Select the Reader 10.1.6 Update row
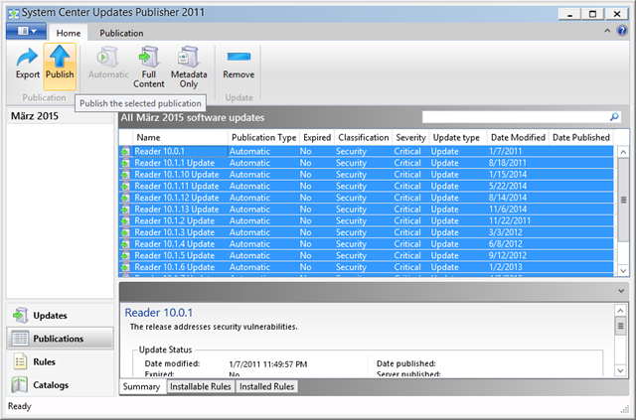Screen dimensions: 636x420 367,267
